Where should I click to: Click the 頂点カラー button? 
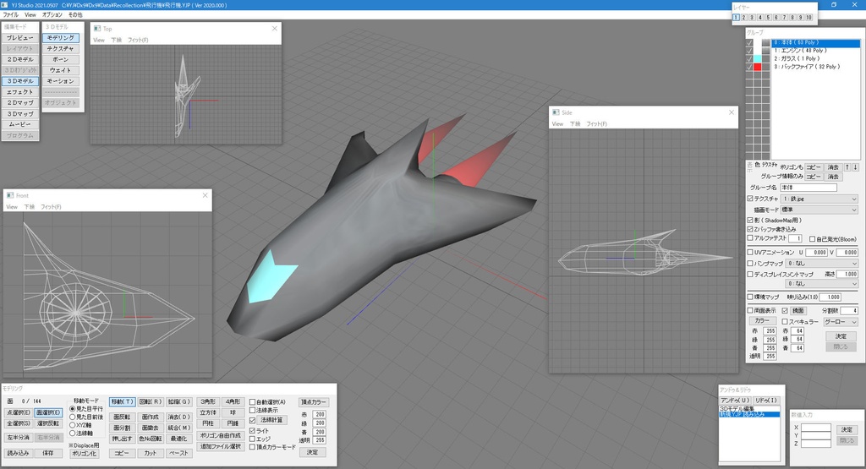(x=313, y=402)
